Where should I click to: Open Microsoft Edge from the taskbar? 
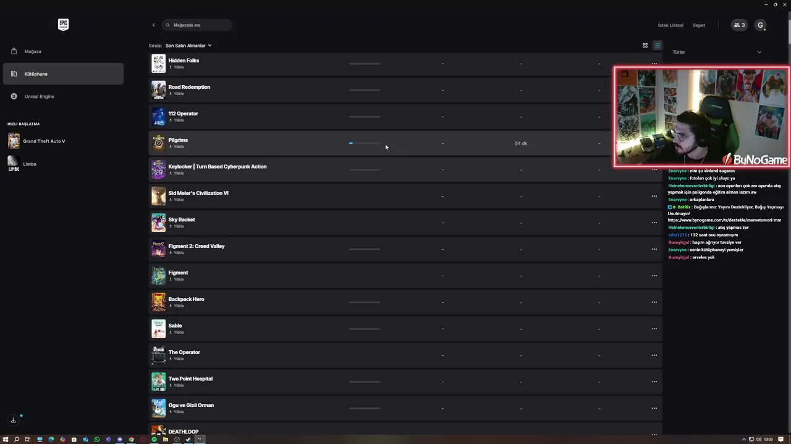(x=51, y=439)
